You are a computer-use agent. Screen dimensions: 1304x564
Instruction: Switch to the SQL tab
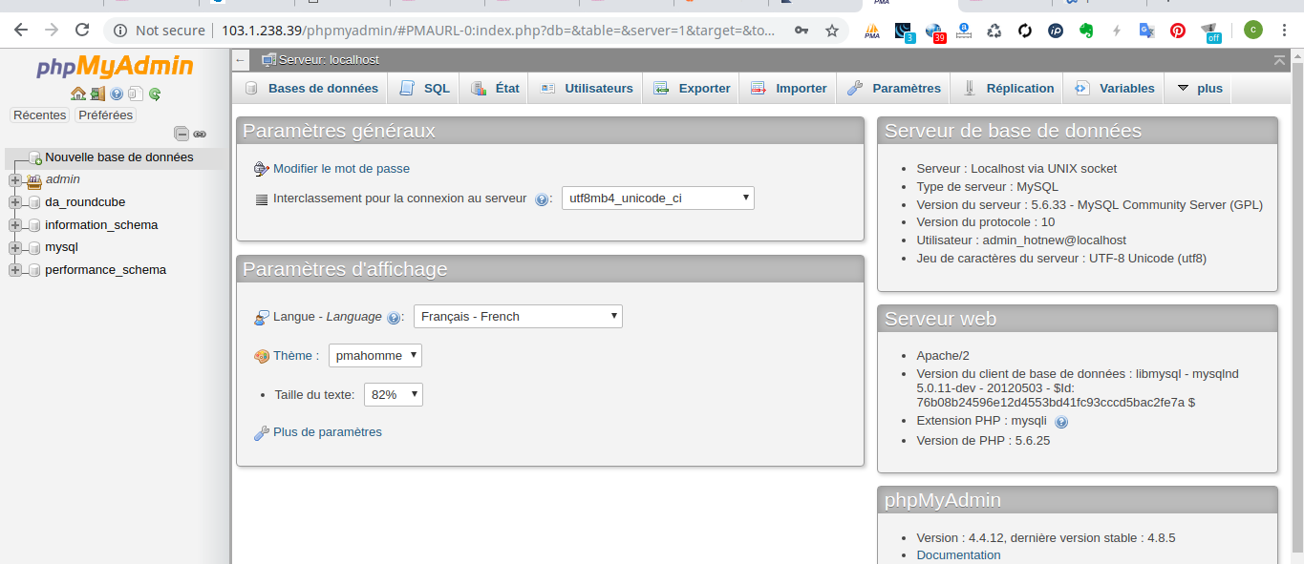tap(424, 88)
